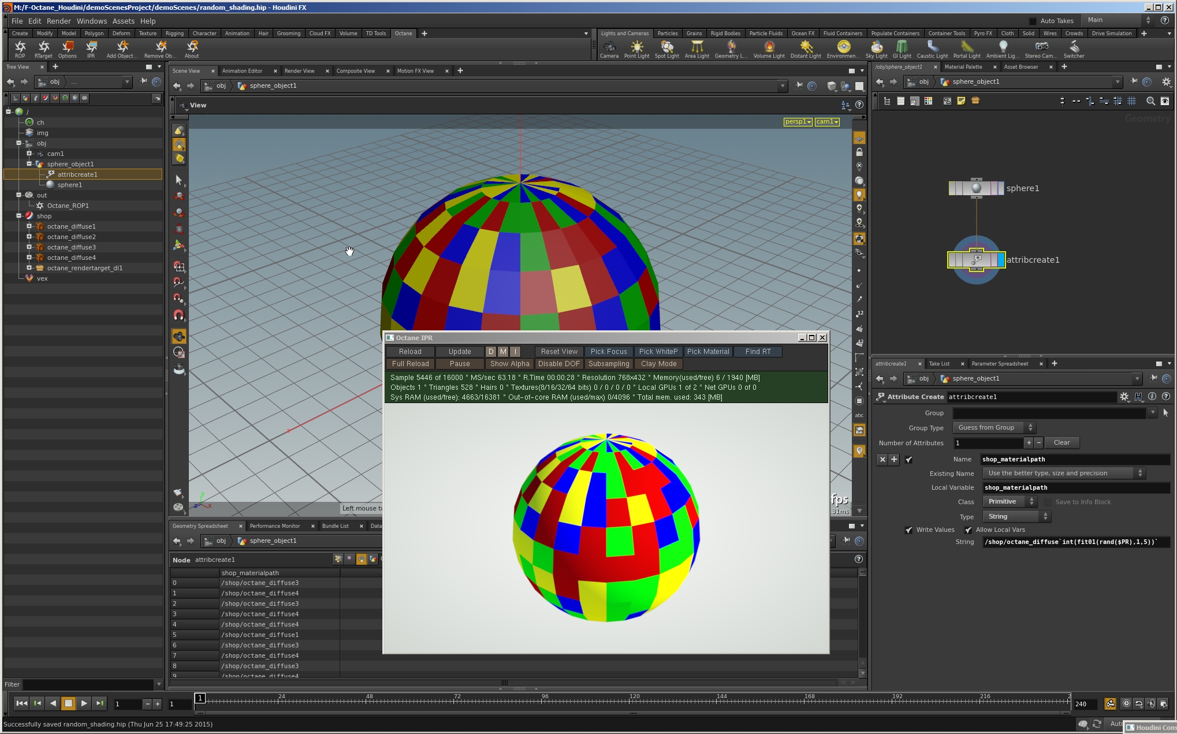Switch to the Render View tab
Viewport: 1177px width, 734px height.
pos(299,71)
